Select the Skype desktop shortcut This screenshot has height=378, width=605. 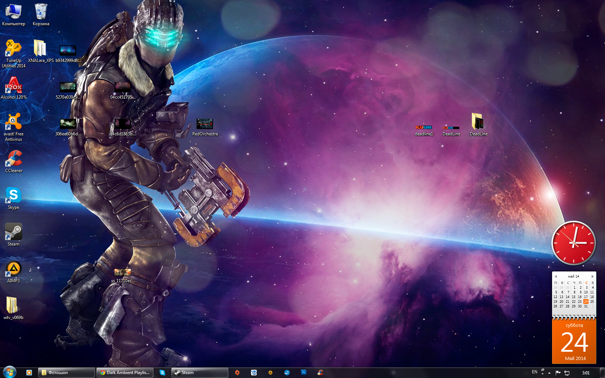pos(14,198)
